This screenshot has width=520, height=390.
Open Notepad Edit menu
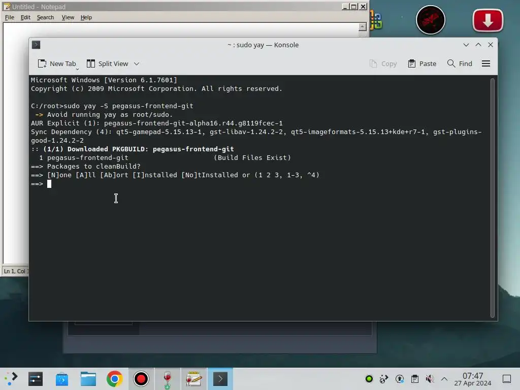point(25,17)
